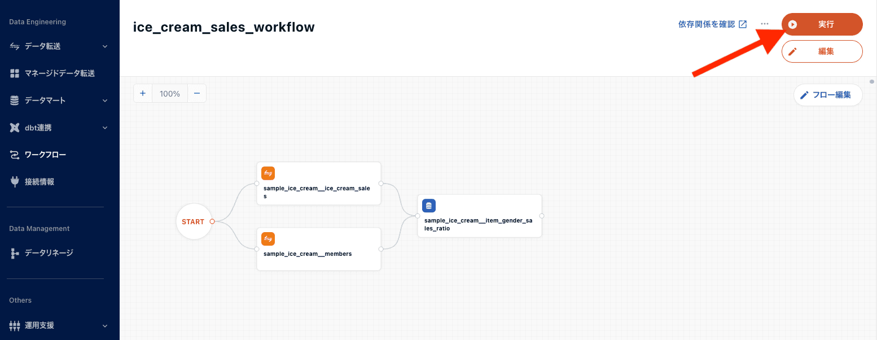
Task: Expand the dbt連携 sidebar chevron
Action: [x=105, y=128]
